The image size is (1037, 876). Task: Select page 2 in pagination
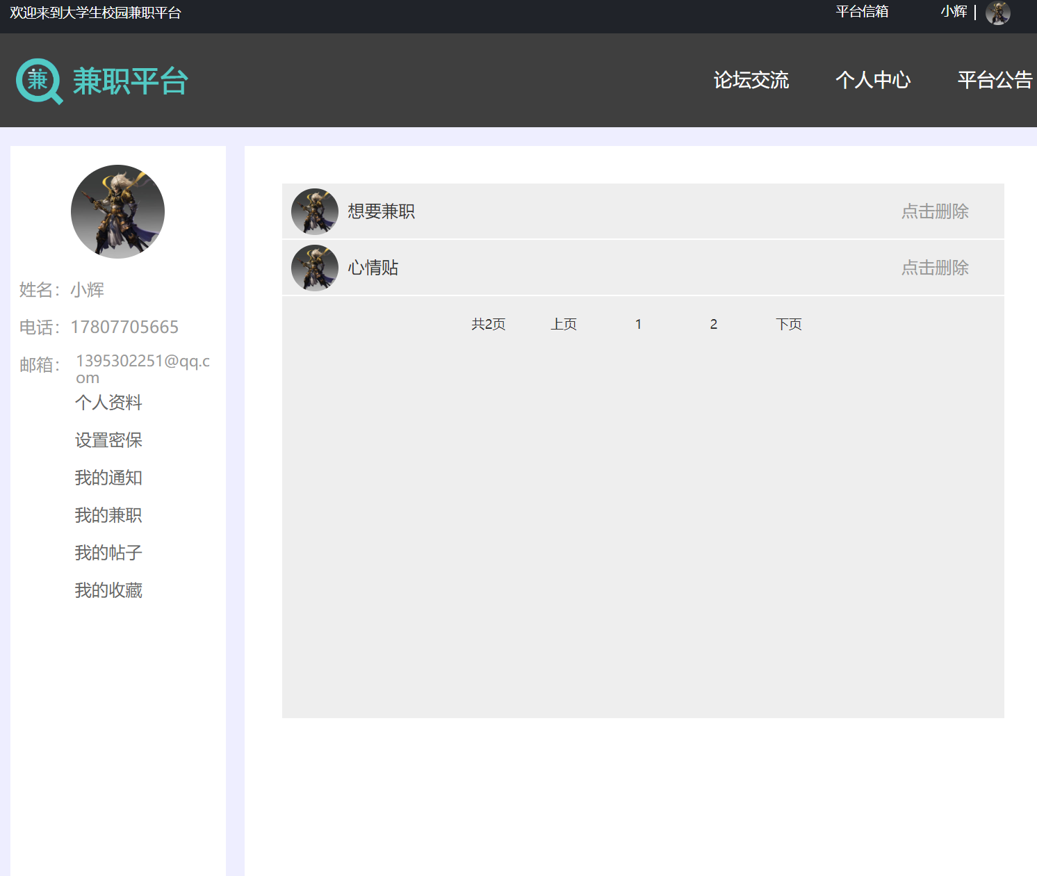pos(714,324)
